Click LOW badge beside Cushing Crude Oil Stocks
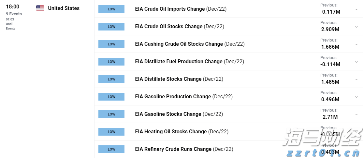This screenshot has height=158, width=363. tap(111, 44)
